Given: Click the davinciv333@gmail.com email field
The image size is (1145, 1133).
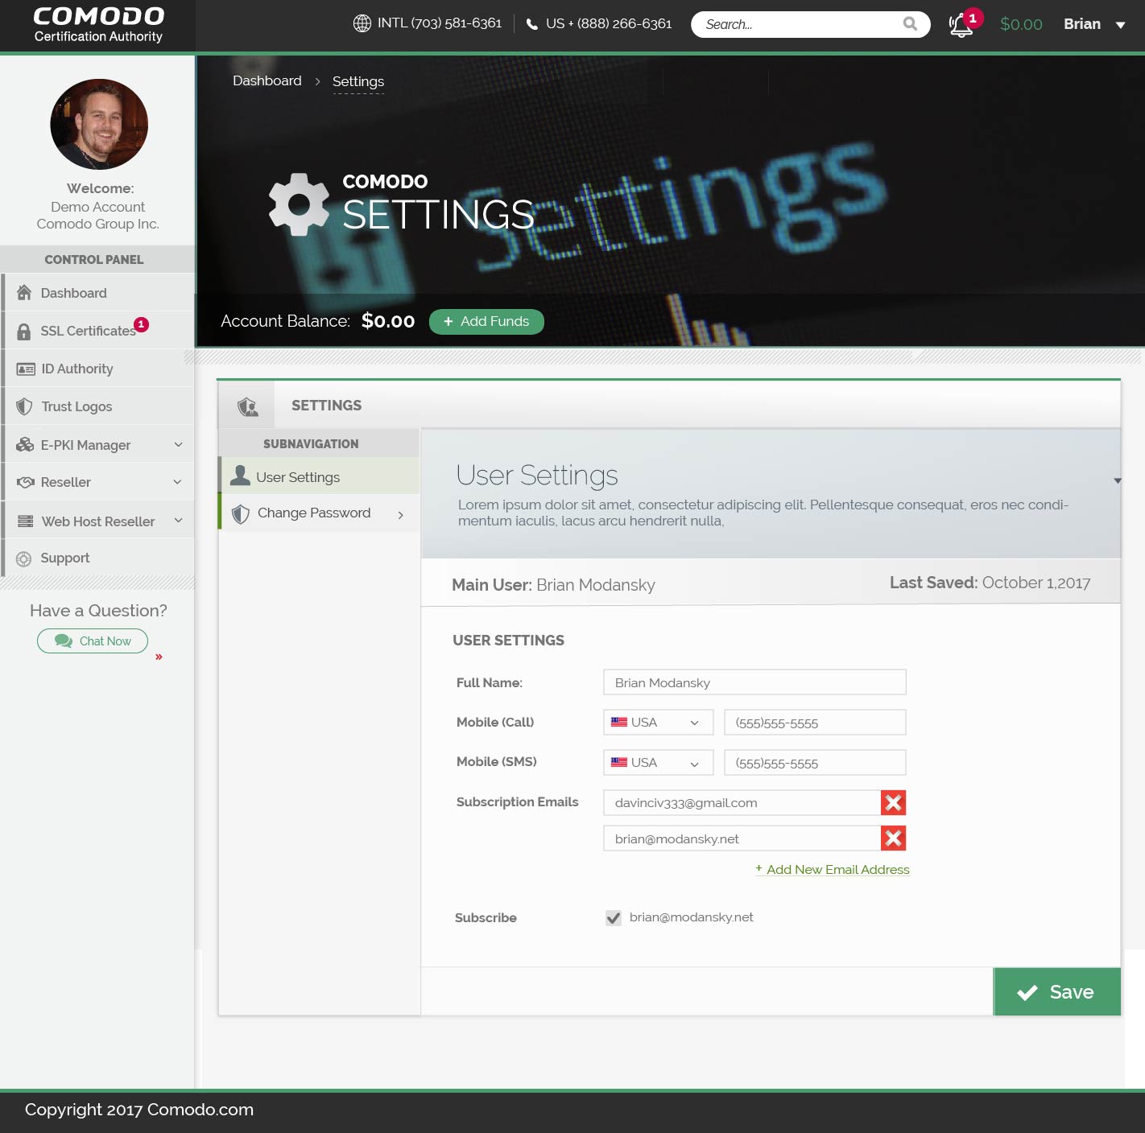Looking at the screenshot, I should click(742, 802).
